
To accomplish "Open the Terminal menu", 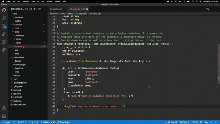I will pyautogui.click(x=49, y=1).
